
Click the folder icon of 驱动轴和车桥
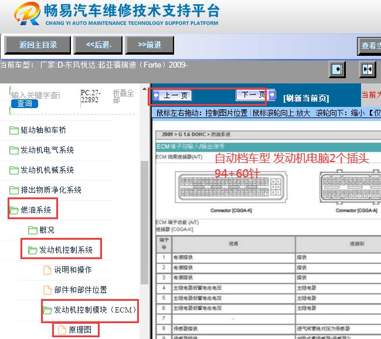[14, 130]
